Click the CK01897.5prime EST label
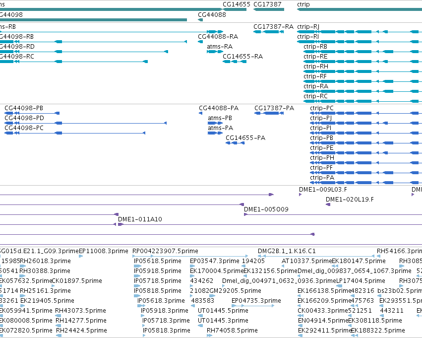 point(77,281)
